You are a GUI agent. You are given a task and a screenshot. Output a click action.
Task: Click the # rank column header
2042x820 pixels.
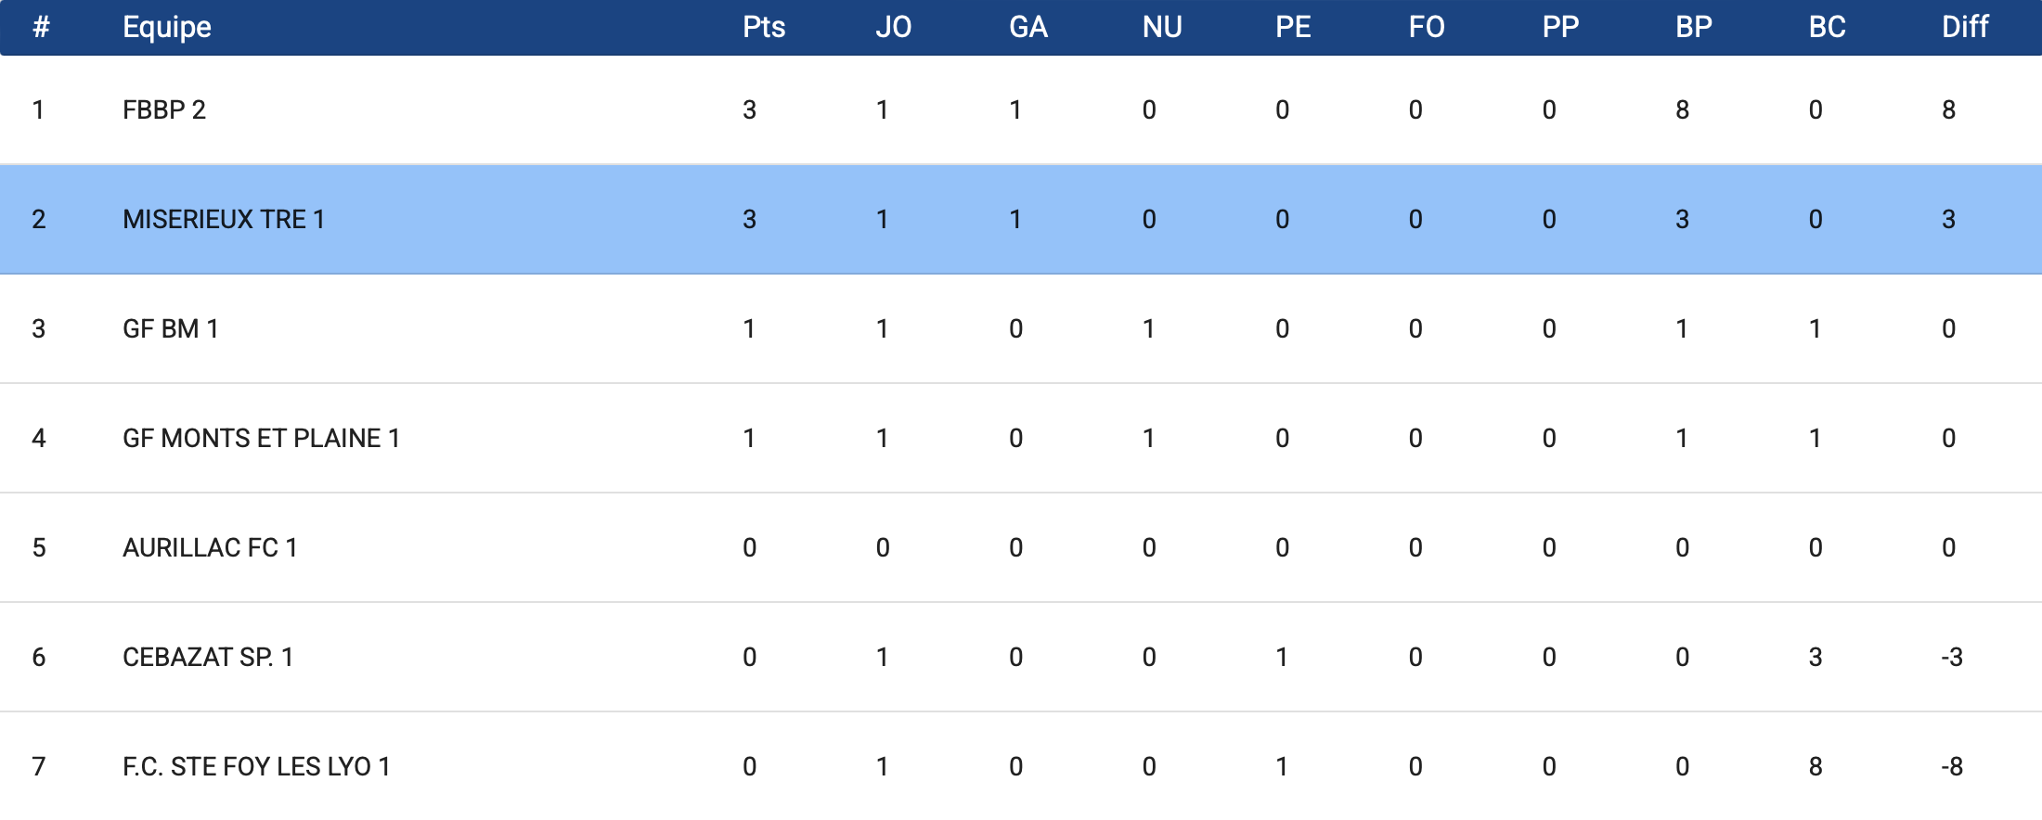(41, 27)
